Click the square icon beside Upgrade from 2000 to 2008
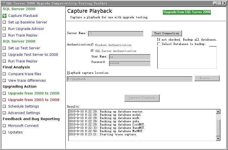The image size is (228, 150). (x=4, y=93)
